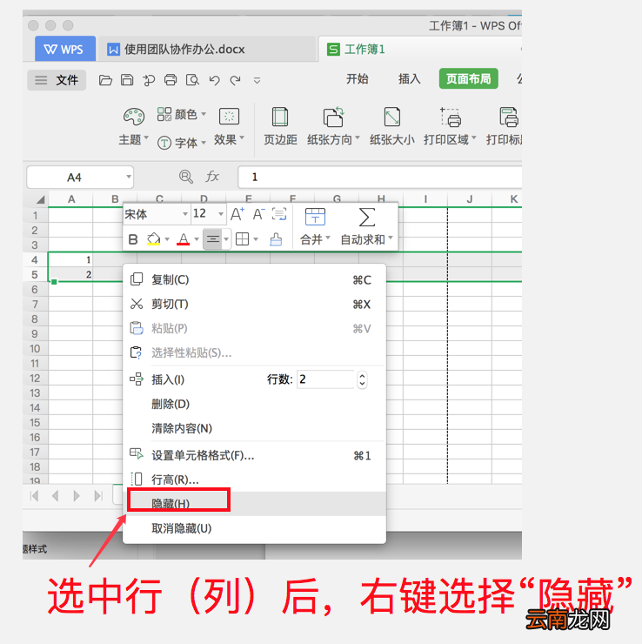
Task: Toggle bold in mini toolbar
Action: point(133,239)
